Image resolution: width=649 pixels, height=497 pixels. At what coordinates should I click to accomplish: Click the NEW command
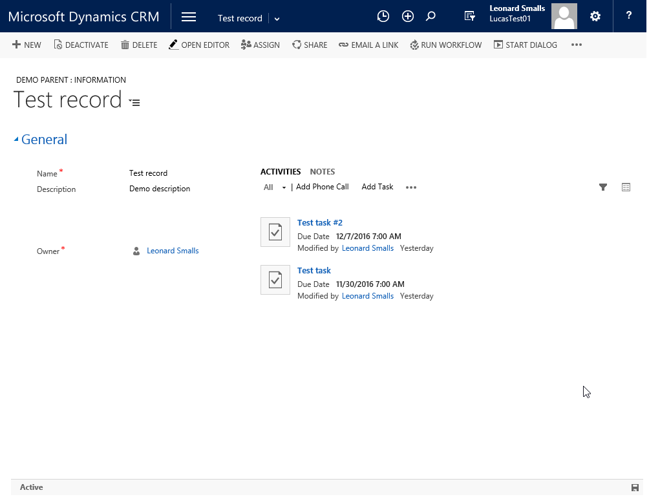click(x=27, y=45)
